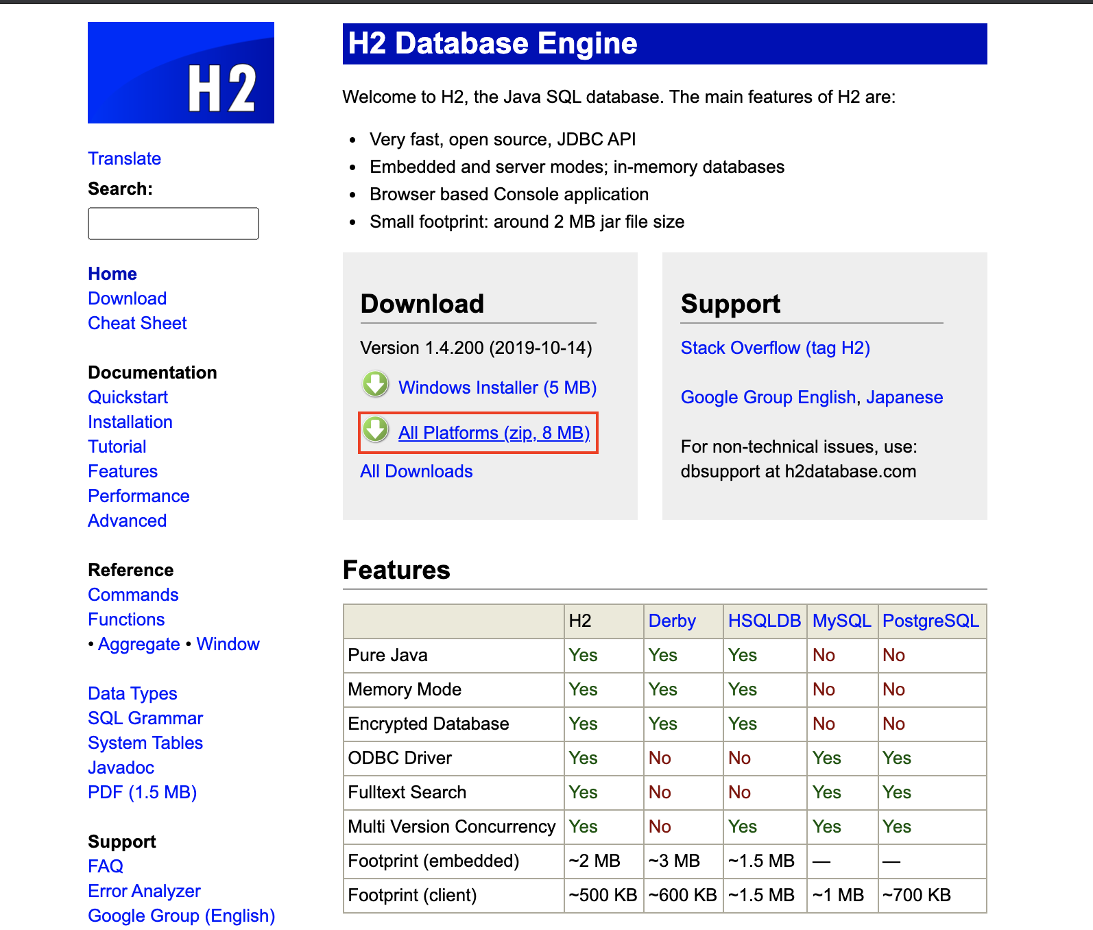Click the Footprint (client) row label
The height and width of the screenshot is (930, 1093).
(412, 895)
